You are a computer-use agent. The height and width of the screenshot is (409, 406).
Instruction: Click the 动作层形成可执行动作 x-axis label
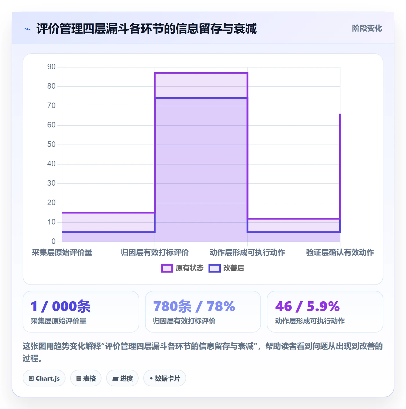[247, 253]
